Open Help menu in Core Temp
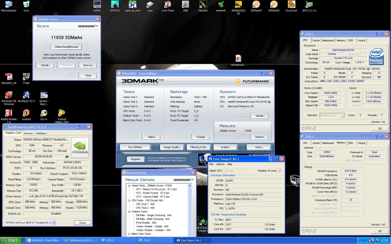 coord(230,164)
